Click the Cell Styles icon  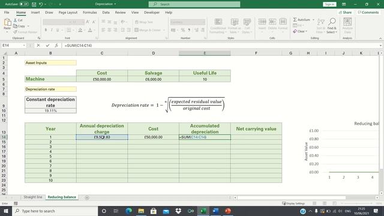pos(247,22)
